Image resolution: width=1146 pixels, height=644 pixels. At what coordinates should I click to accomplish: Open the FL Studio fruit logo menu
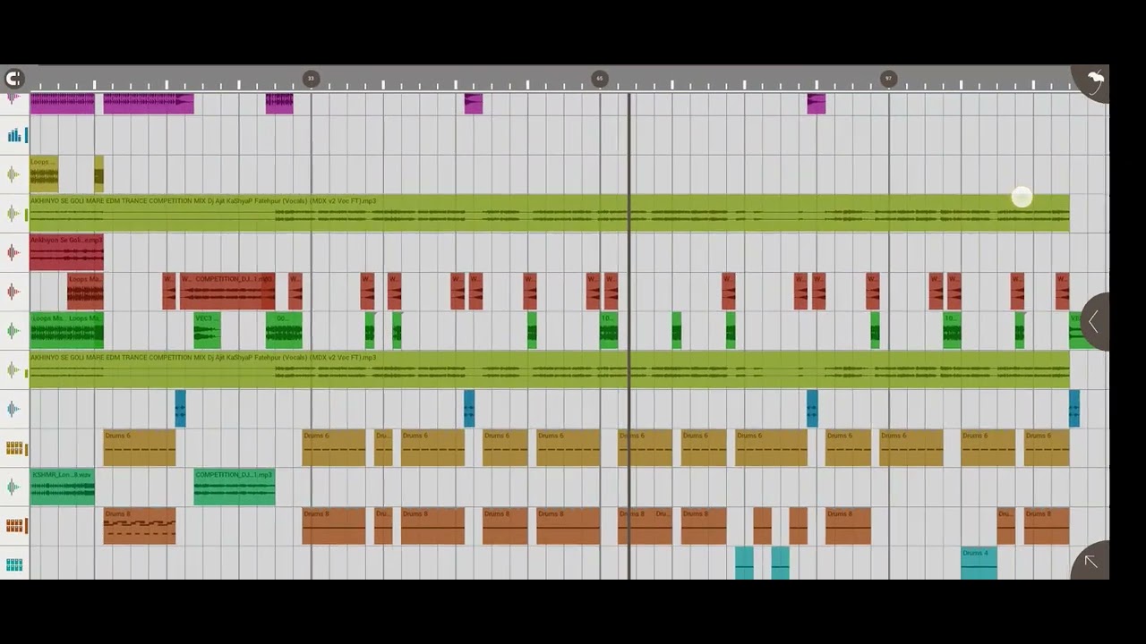pos(1095,80)
